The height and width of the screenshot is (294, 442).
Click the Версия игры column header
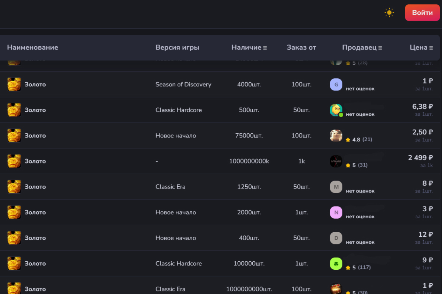point(177,47)
